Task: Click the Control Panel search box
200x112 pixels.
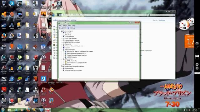Action: tap(162, 15)
